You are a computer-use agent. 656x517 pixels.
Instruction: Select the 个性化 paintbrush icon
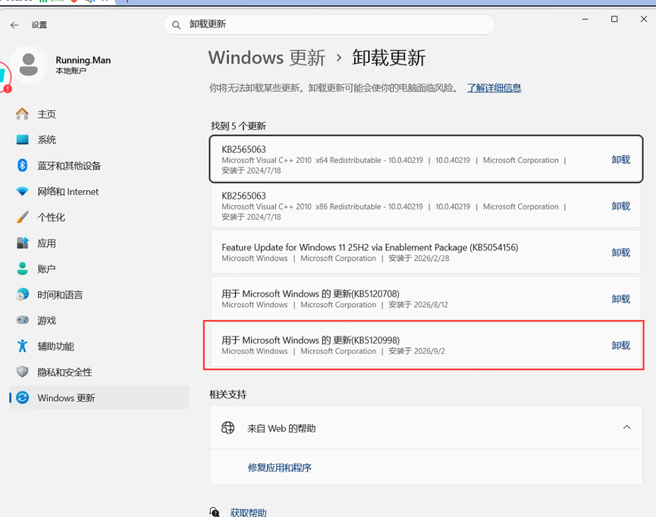click(x=22, y=217)
